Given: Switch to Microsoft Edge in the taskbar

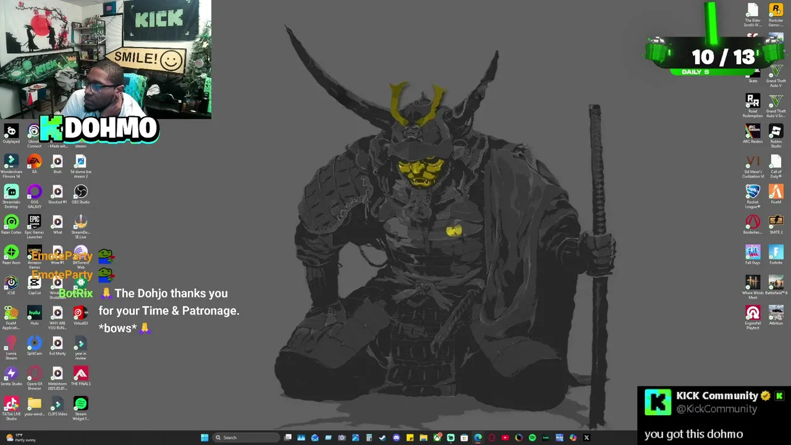Looking at the screenshot, I should [478, 438].
